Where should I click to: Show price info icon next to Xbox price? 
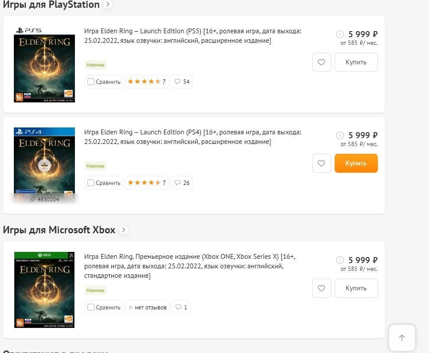pyautogui.click(x=340, y=260)
